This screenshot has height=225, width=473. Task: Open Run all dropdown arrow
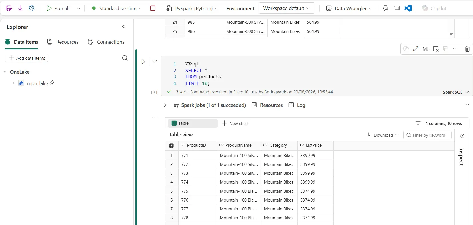point(79,9)
